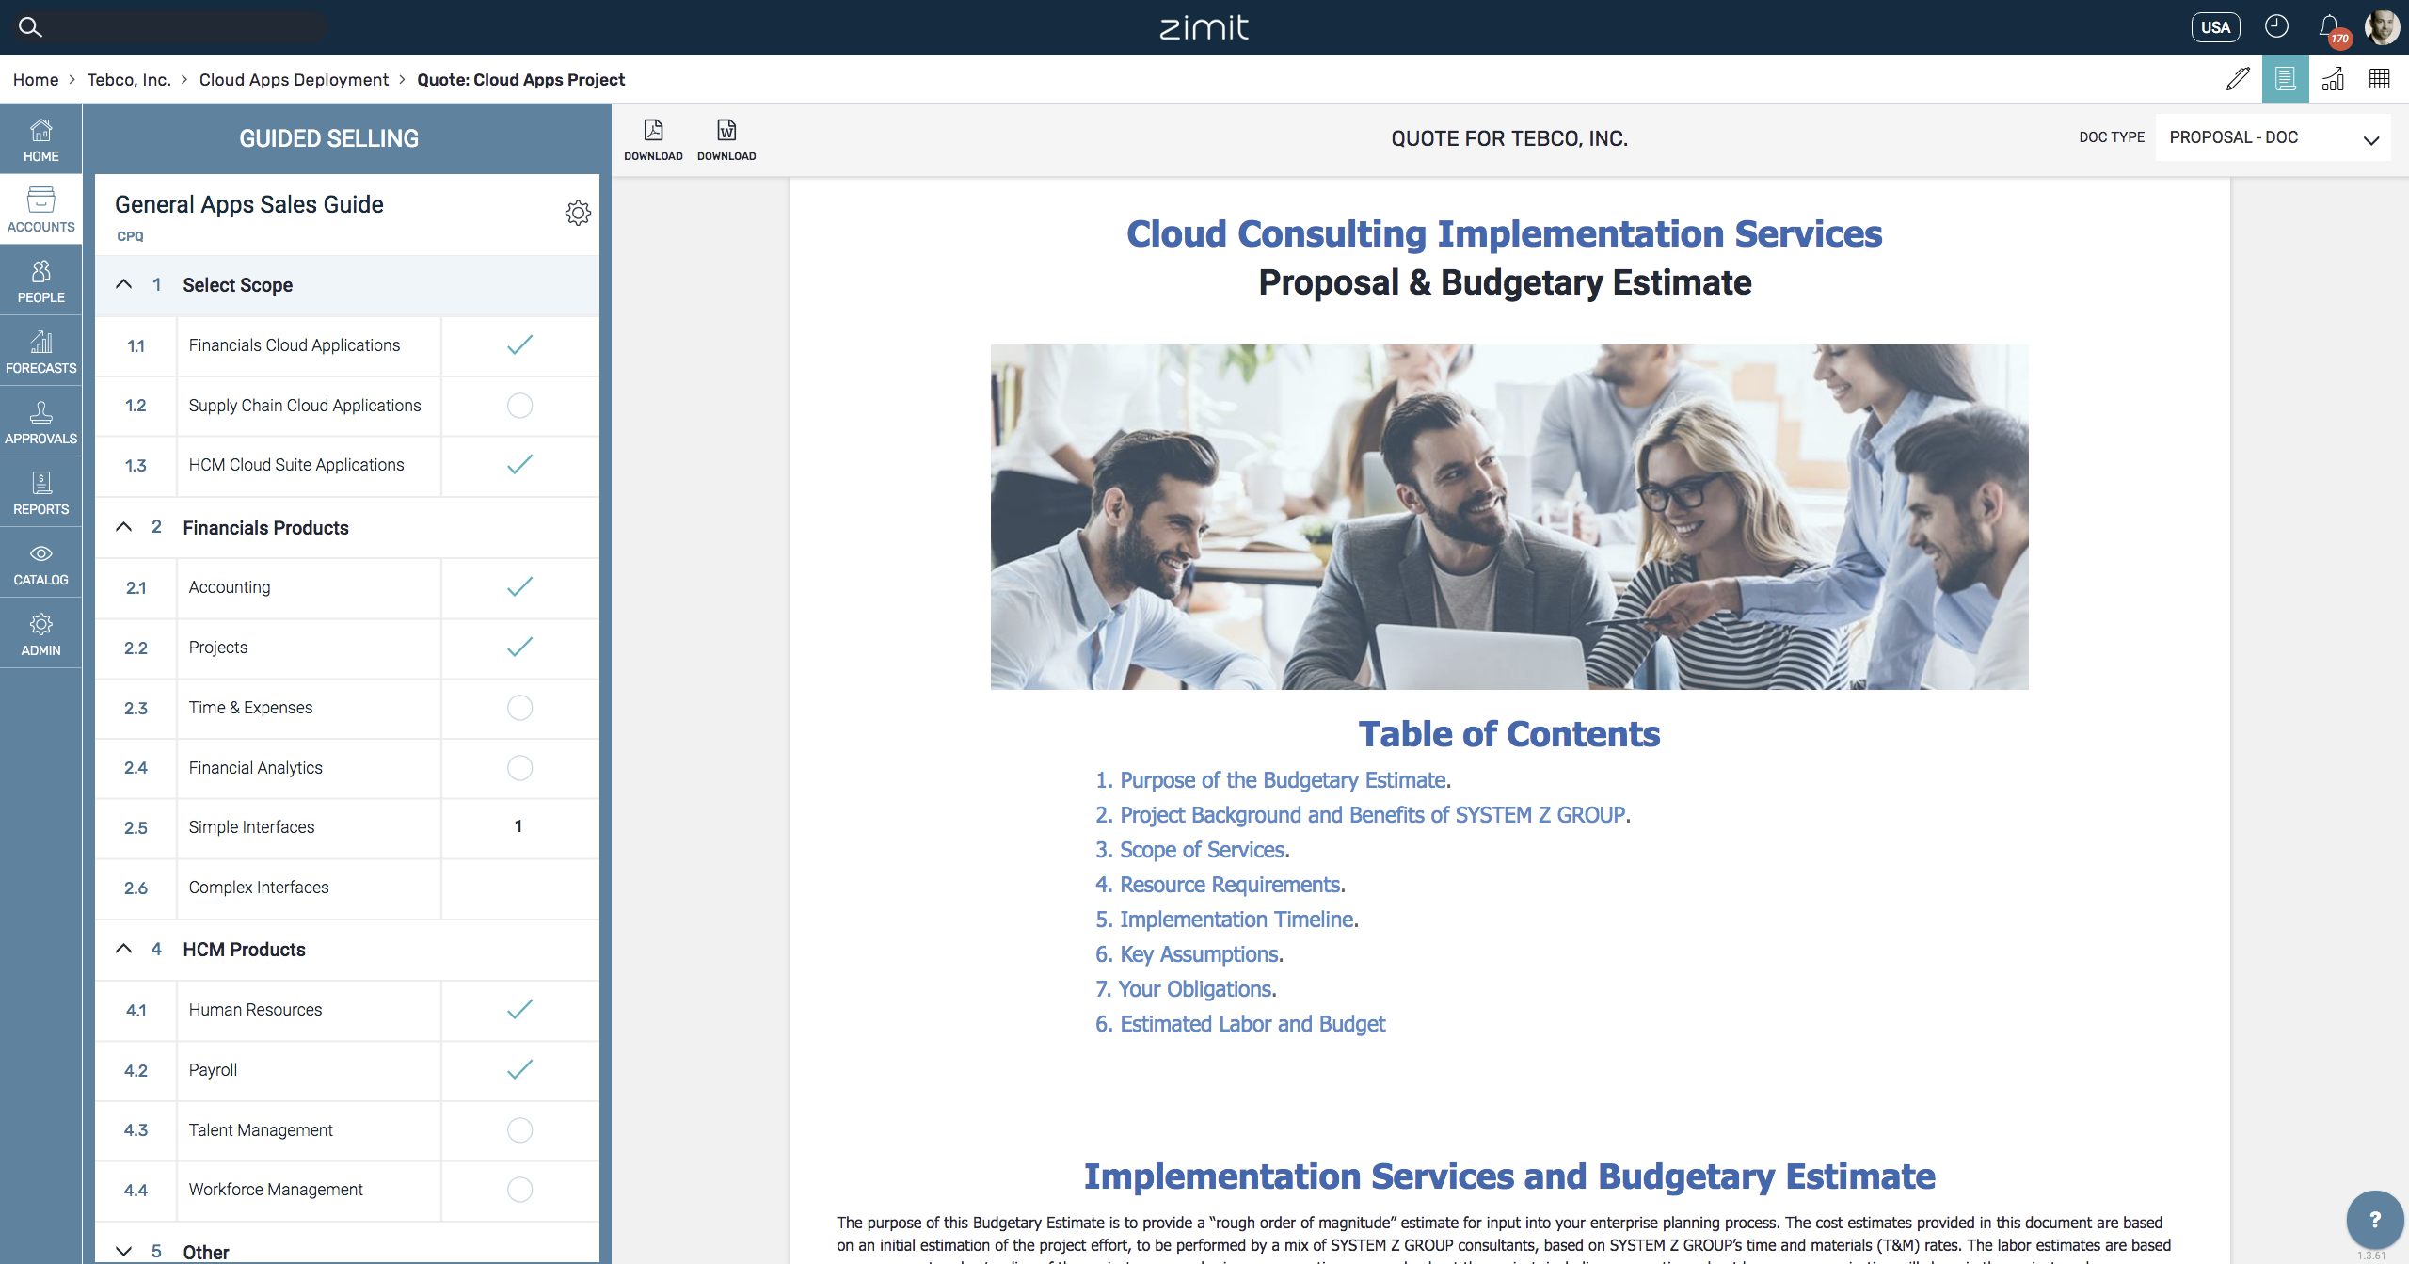The height and width of the screenshot is (1264, 2409).
Task: Open the notifications bell
Action: coord(2330,26)
